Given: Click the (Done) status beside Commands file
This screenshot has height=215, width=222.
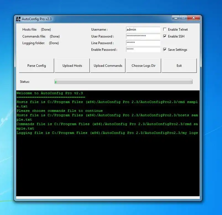Looking at the screenshot, I should (x=55, y=36).
